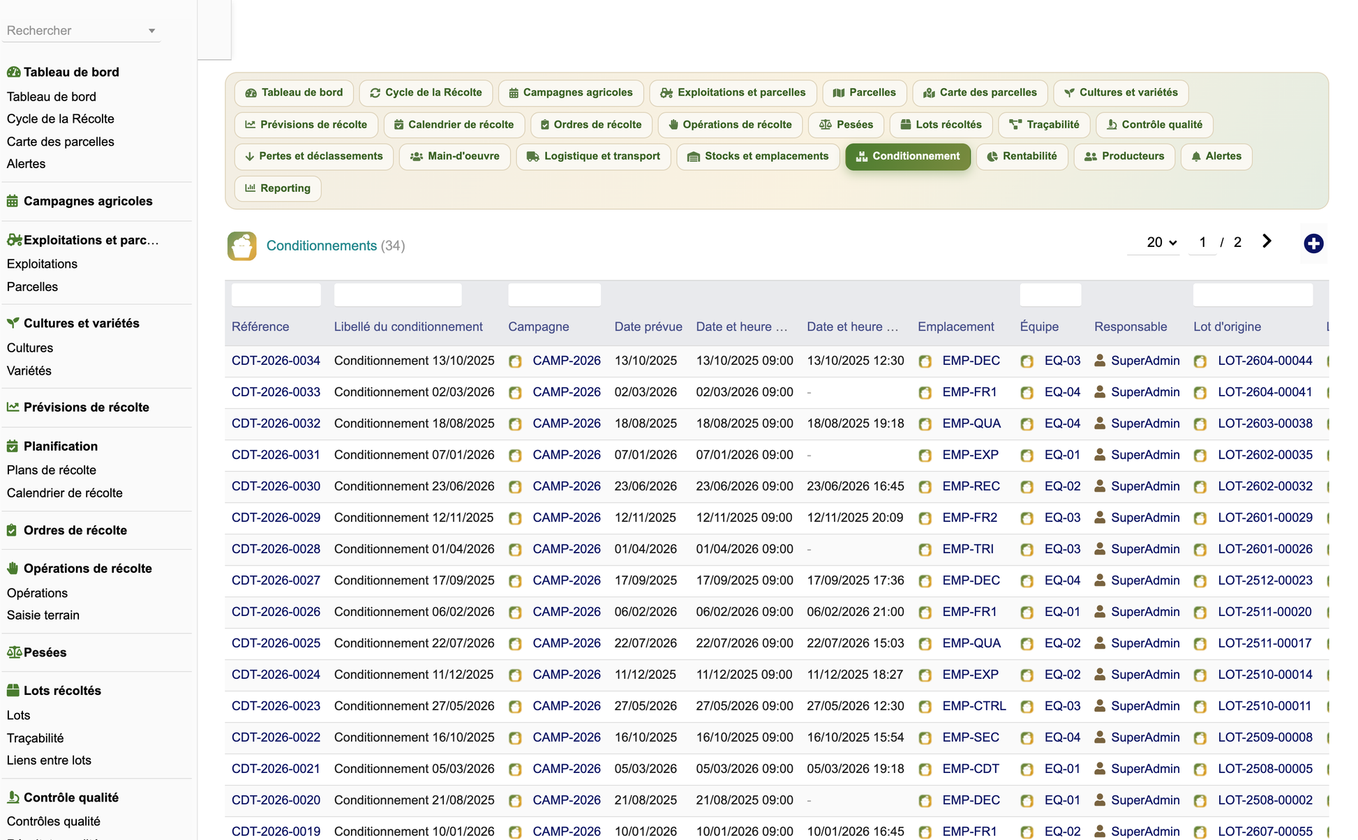Click the Ordres de récolte sidebar clipboard icon
Screen dimensions: 1358x840
coord(12,530)
